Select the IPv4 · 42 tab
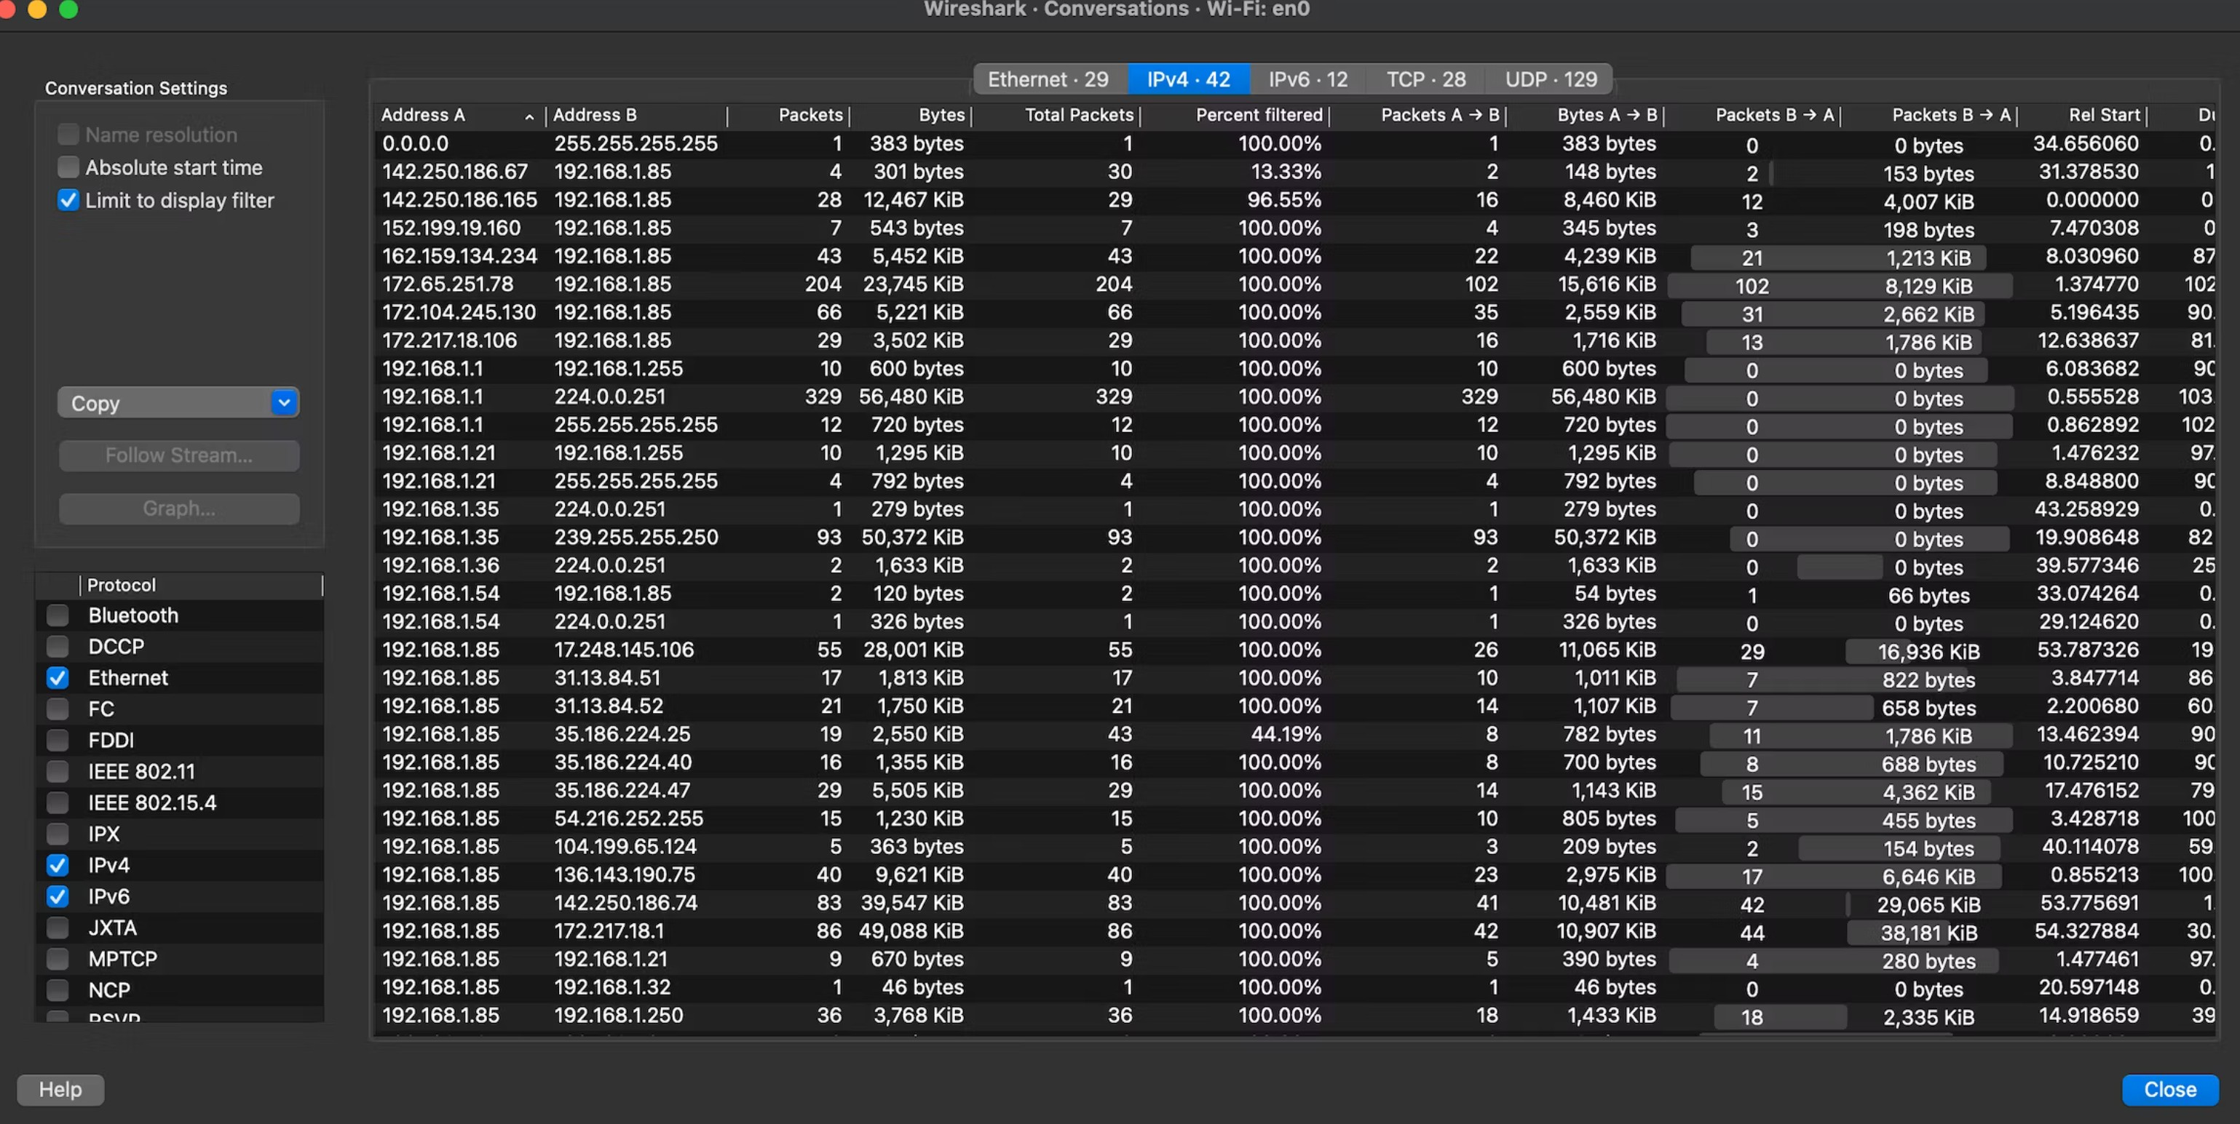This screenshot has height=1124, width=2240. pyautogui.click(x=1188, y=79)
